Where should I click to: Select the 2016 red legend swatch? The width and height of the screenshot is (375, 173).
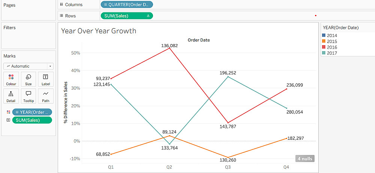324,47
